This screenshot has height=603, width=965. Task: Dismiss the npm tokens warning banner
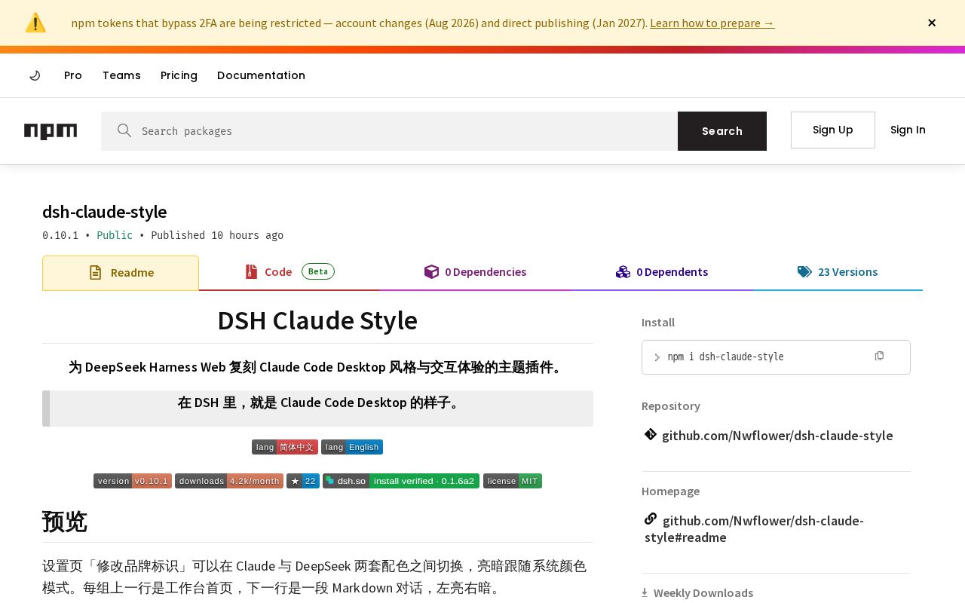pos(932,23)
